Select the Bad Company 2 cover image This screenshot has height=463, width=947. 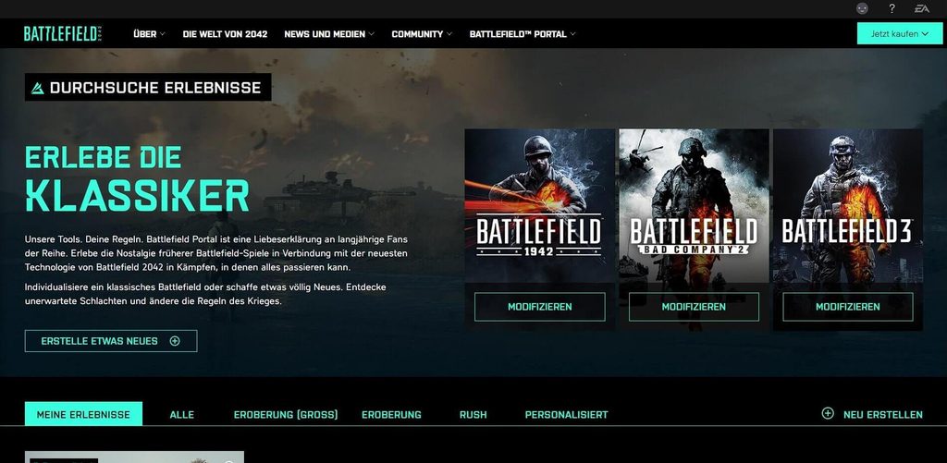click(694, 206)
